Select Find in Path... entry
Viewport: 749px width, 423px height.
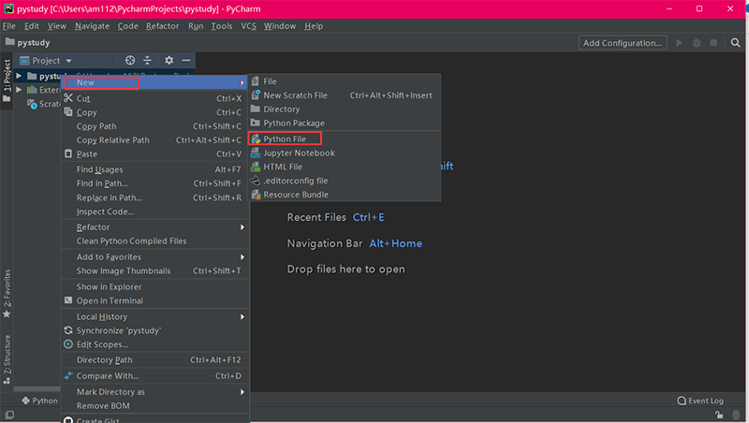click(154, 183)
